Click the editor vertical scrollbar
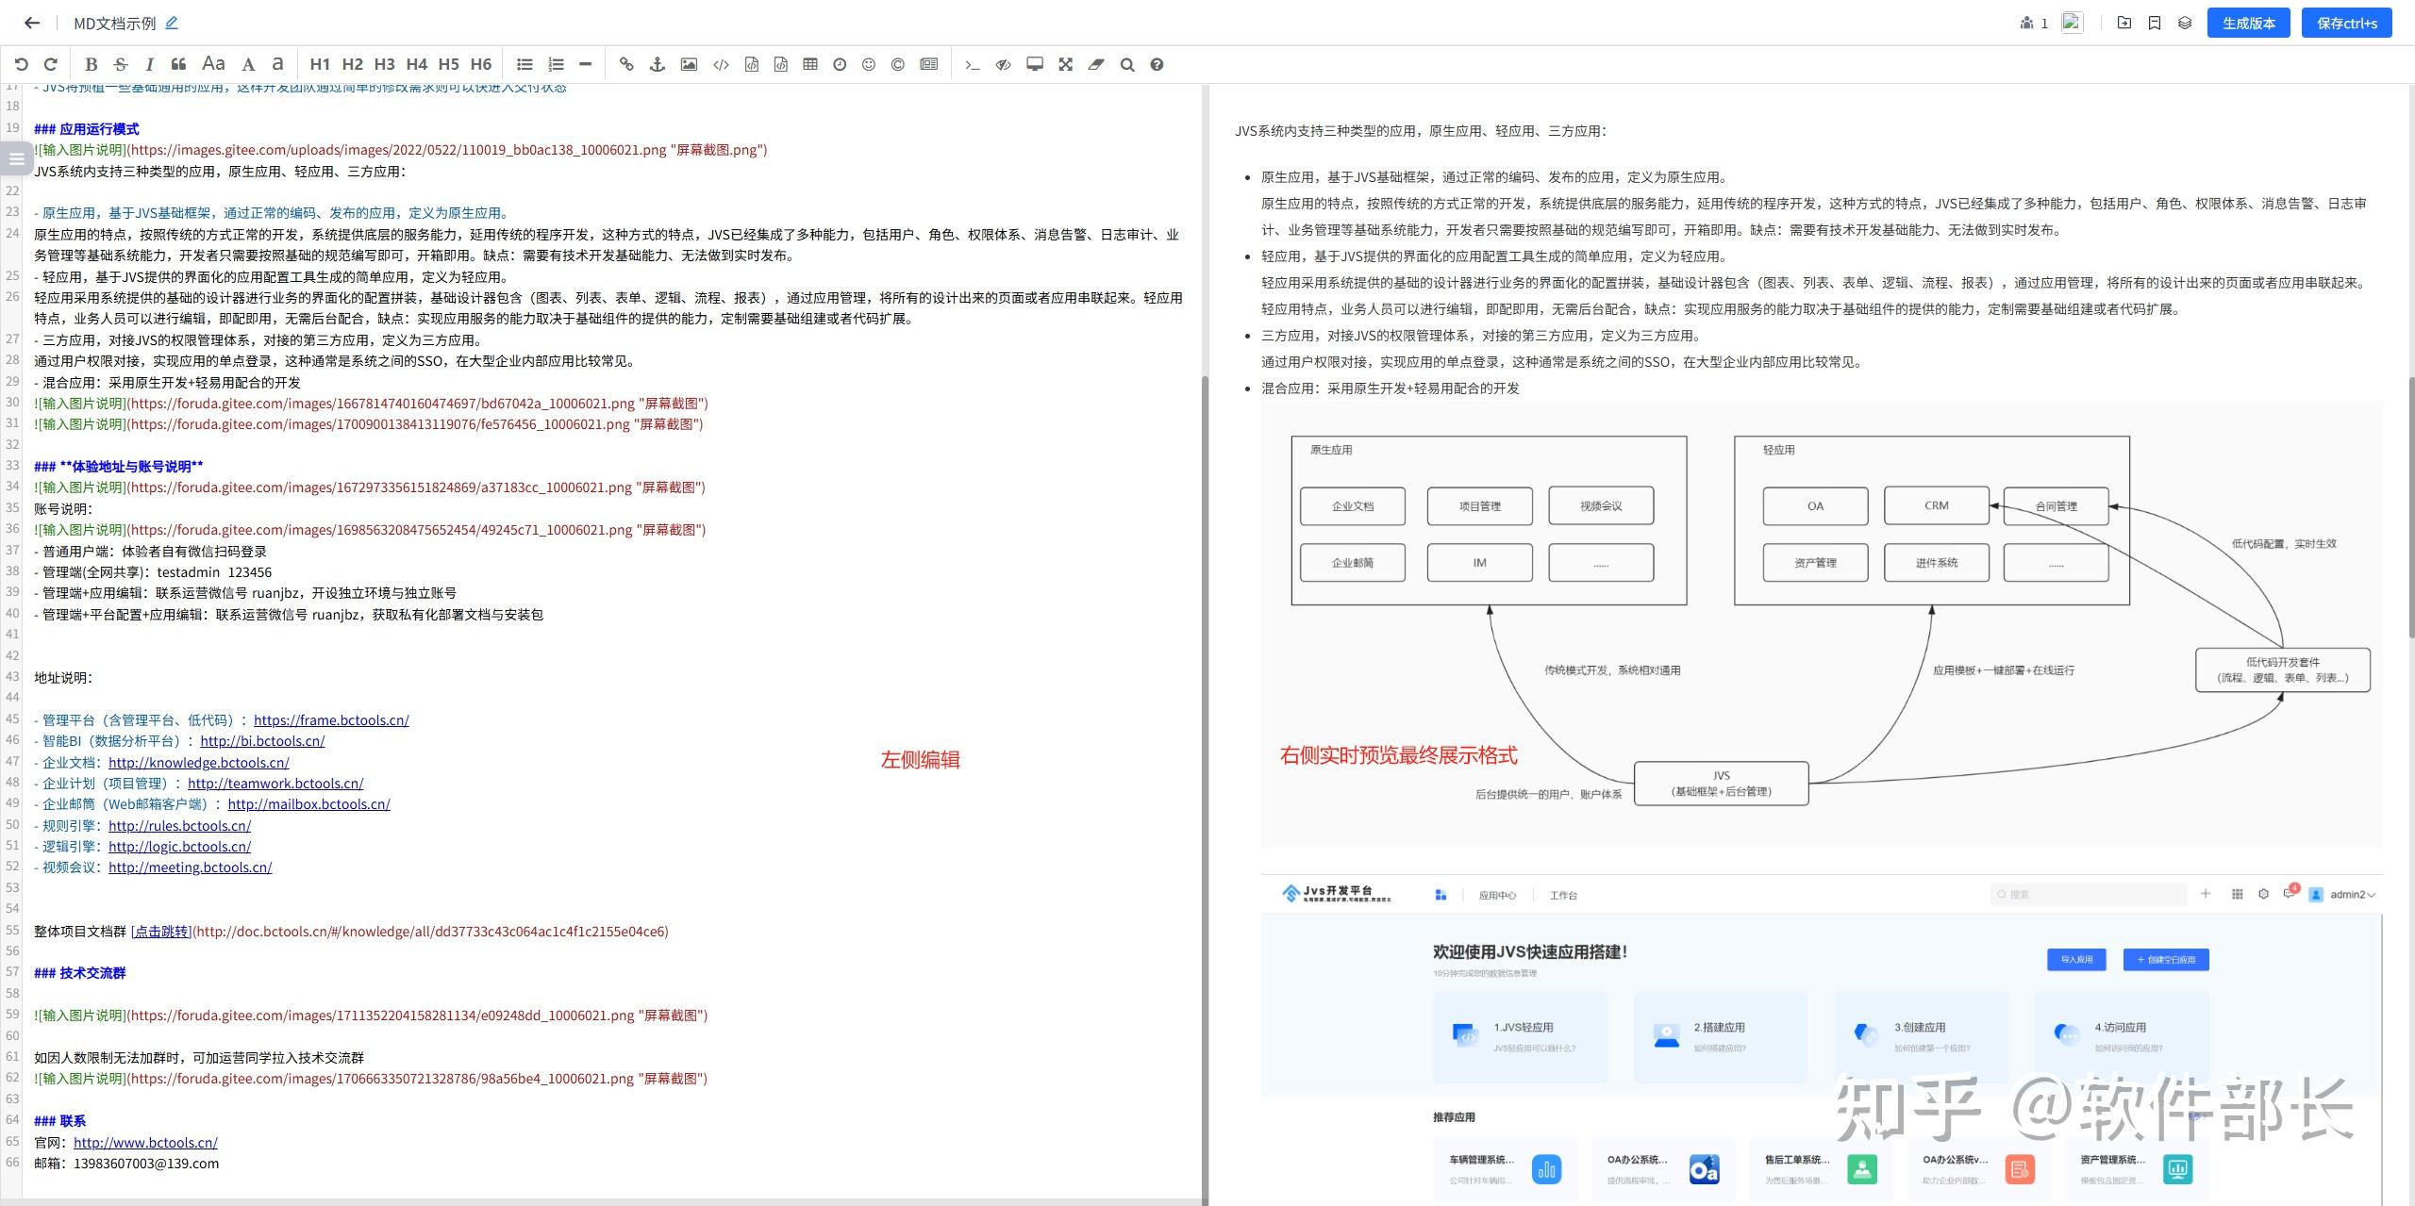Viewport: 2415px width, 1206px height. point(1205,783)
